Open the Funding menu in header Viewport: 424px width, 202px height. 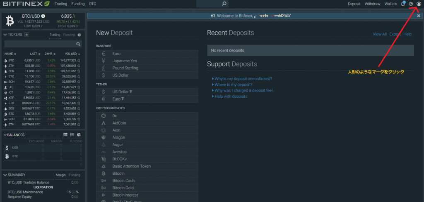[x=78, y=4]
